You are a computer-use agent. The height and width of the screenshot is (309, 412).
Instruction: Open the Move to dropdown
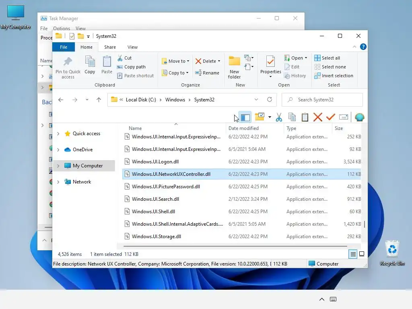tap(175, 61)
